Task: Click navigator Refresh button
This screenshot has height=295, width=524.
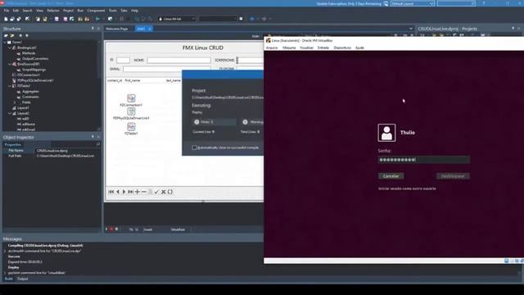Action: [x=169, y=192]
